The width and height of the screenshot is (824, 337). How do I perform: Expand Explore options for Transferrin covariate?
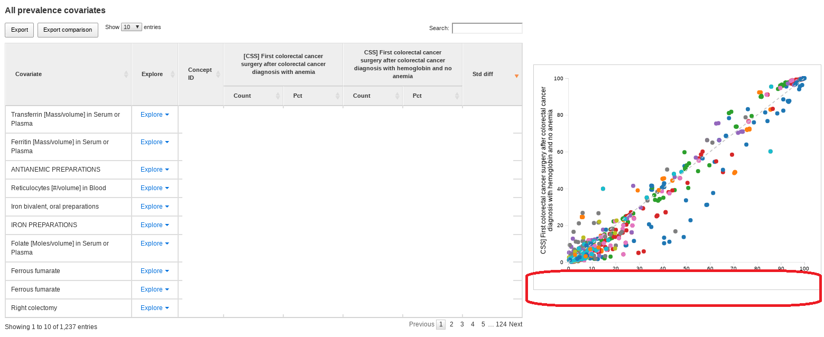pyautogui.click(x=154, y=114)
